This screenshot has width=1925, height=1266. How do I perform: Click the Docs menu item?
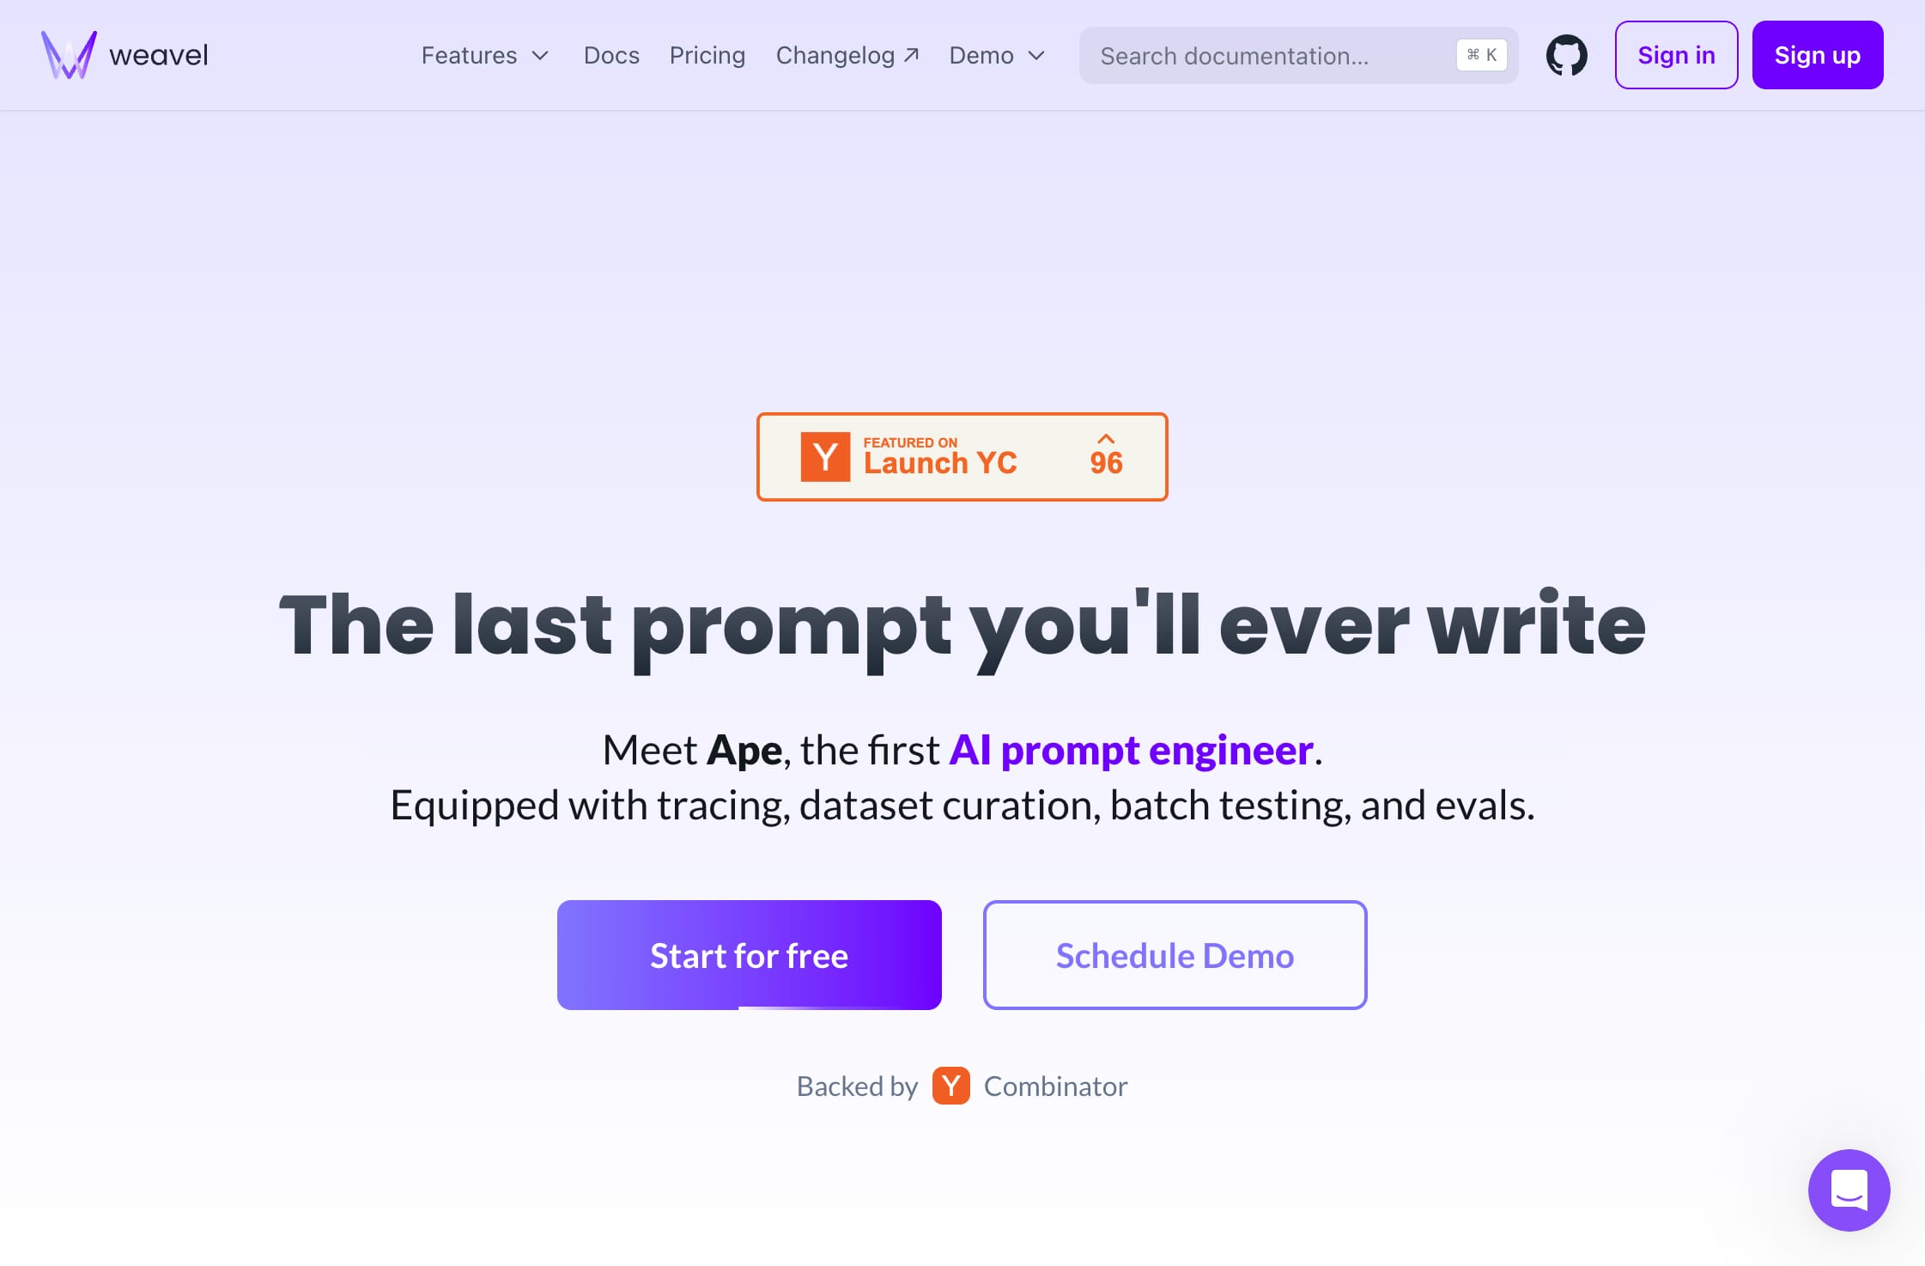[611, 54]
